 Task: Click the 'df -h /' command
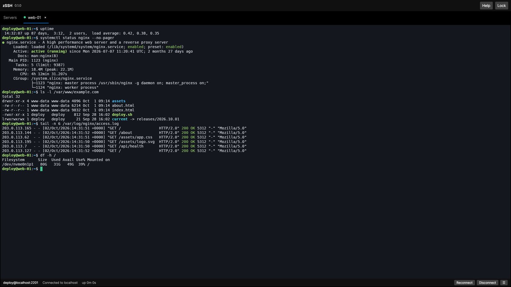click(48, 155)
